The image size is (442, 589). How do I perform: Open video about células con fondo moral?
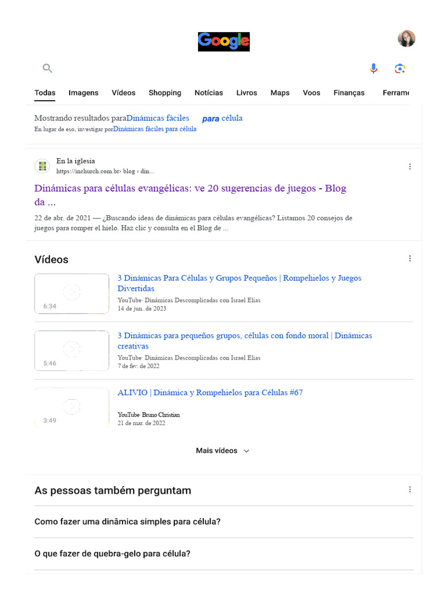click(x=245, y=341)
